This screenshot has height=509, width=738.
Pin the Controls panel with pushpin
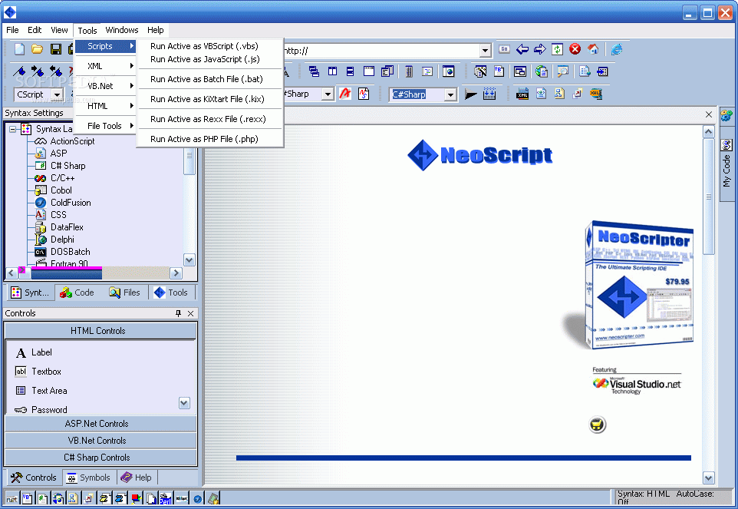(x=179, y=313)
